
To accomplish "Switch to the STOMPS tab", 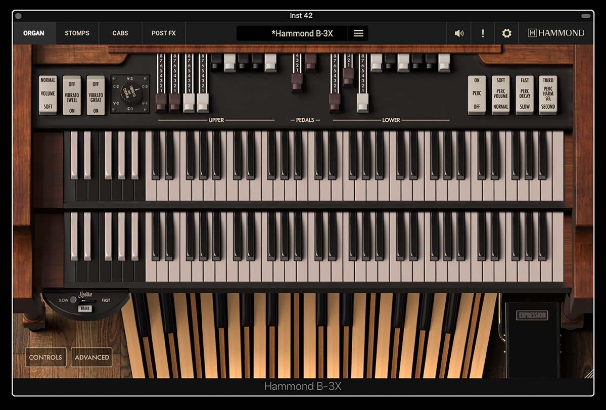I will click(77, 33).
